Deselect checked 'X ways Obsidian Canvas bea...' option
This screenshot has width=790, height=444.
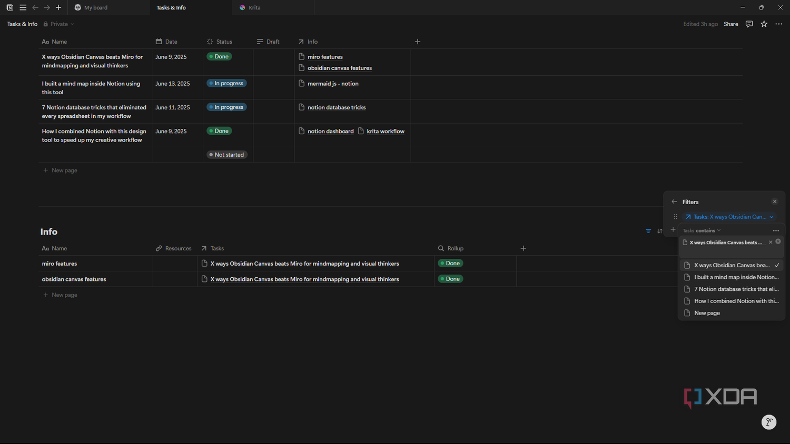[x=732, y=265]
